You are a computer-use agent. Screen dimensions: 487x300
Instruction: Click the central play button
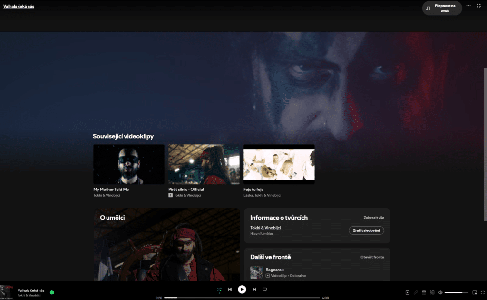click(x=242, y=290)
